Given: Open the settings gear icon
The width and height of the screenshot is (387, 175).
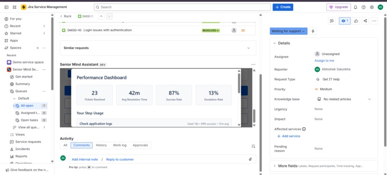Looking at the screenshot, I should (x=372, y=7).
